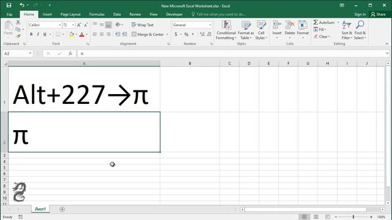Click the Sign in link
392x220 pixels.
[x=360, y=15]
